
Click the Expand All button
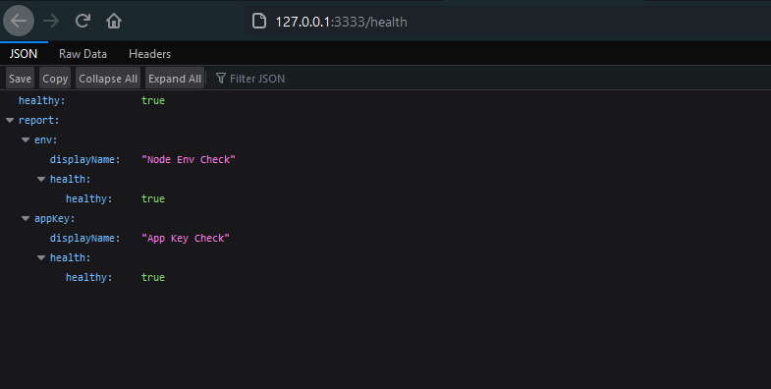[x=175, y=79]
